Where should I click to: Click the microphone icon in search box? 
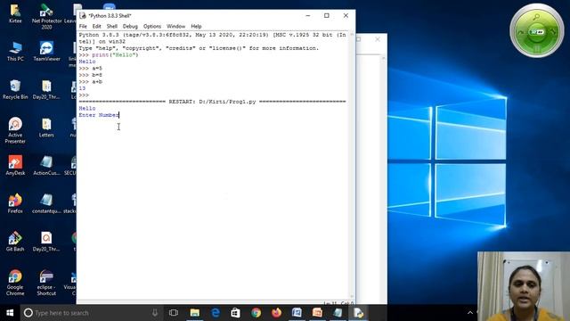(155, 313)
